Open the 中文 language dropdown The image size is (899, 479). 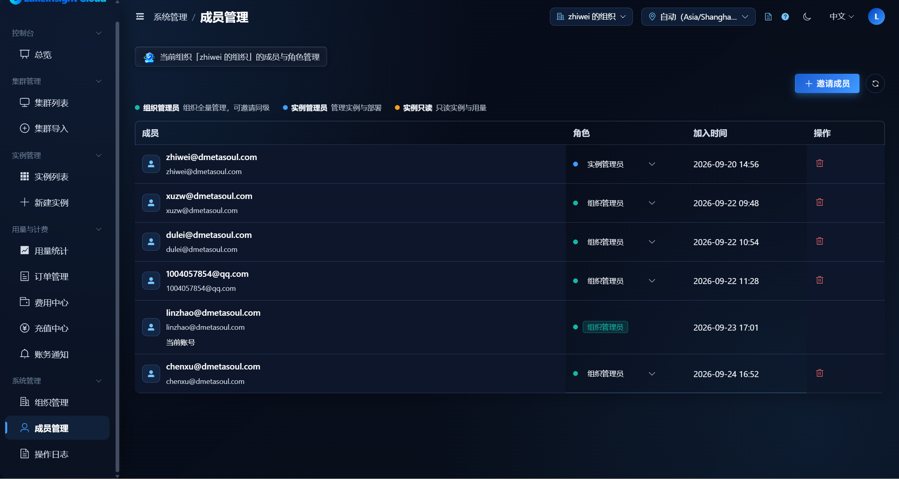click(842, 16)
